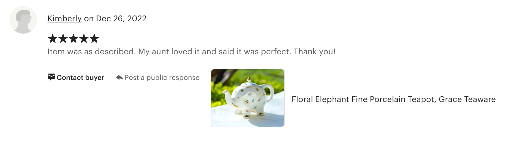Image resolution: width=508 pixels, height=146 pixels.
Task: Click the third rating star
Action: 73,39
